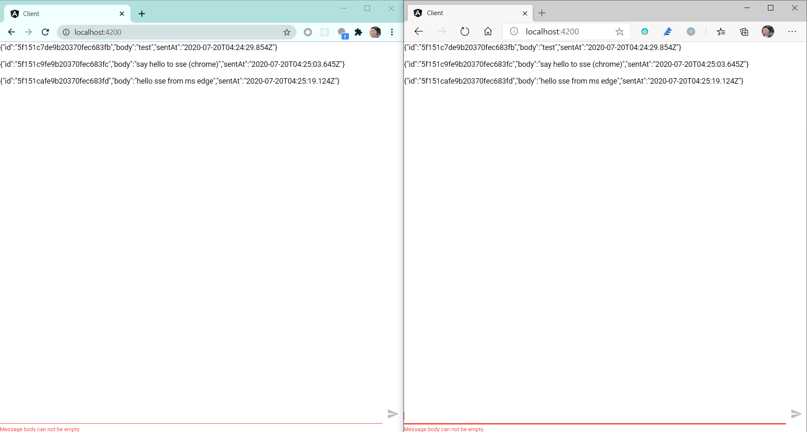Open the faded square extension in Chrome
Viewport: 807px width, 432px height.
pyautogui.click(x=324, y=32)
